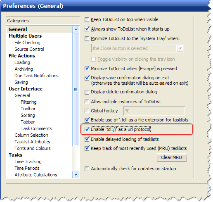The height and width of the screenshot is (202, 213).
Task: Select the User Interface category
Action: pyautogui.click(x=26, y=89)
